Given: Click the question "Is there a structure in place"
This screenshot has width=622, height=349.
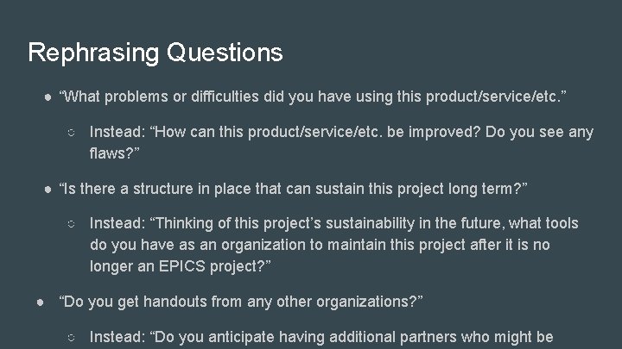Looking at the screenshot, I should tap(293, 190).
